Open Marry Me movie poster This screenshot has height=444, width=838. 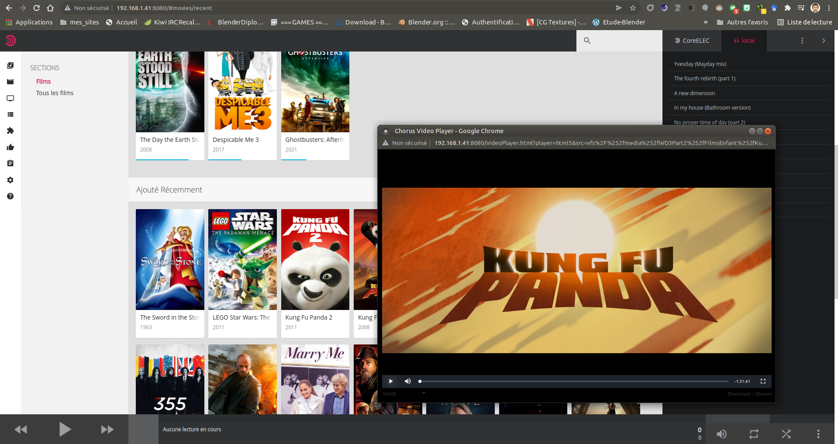[315, 379]
